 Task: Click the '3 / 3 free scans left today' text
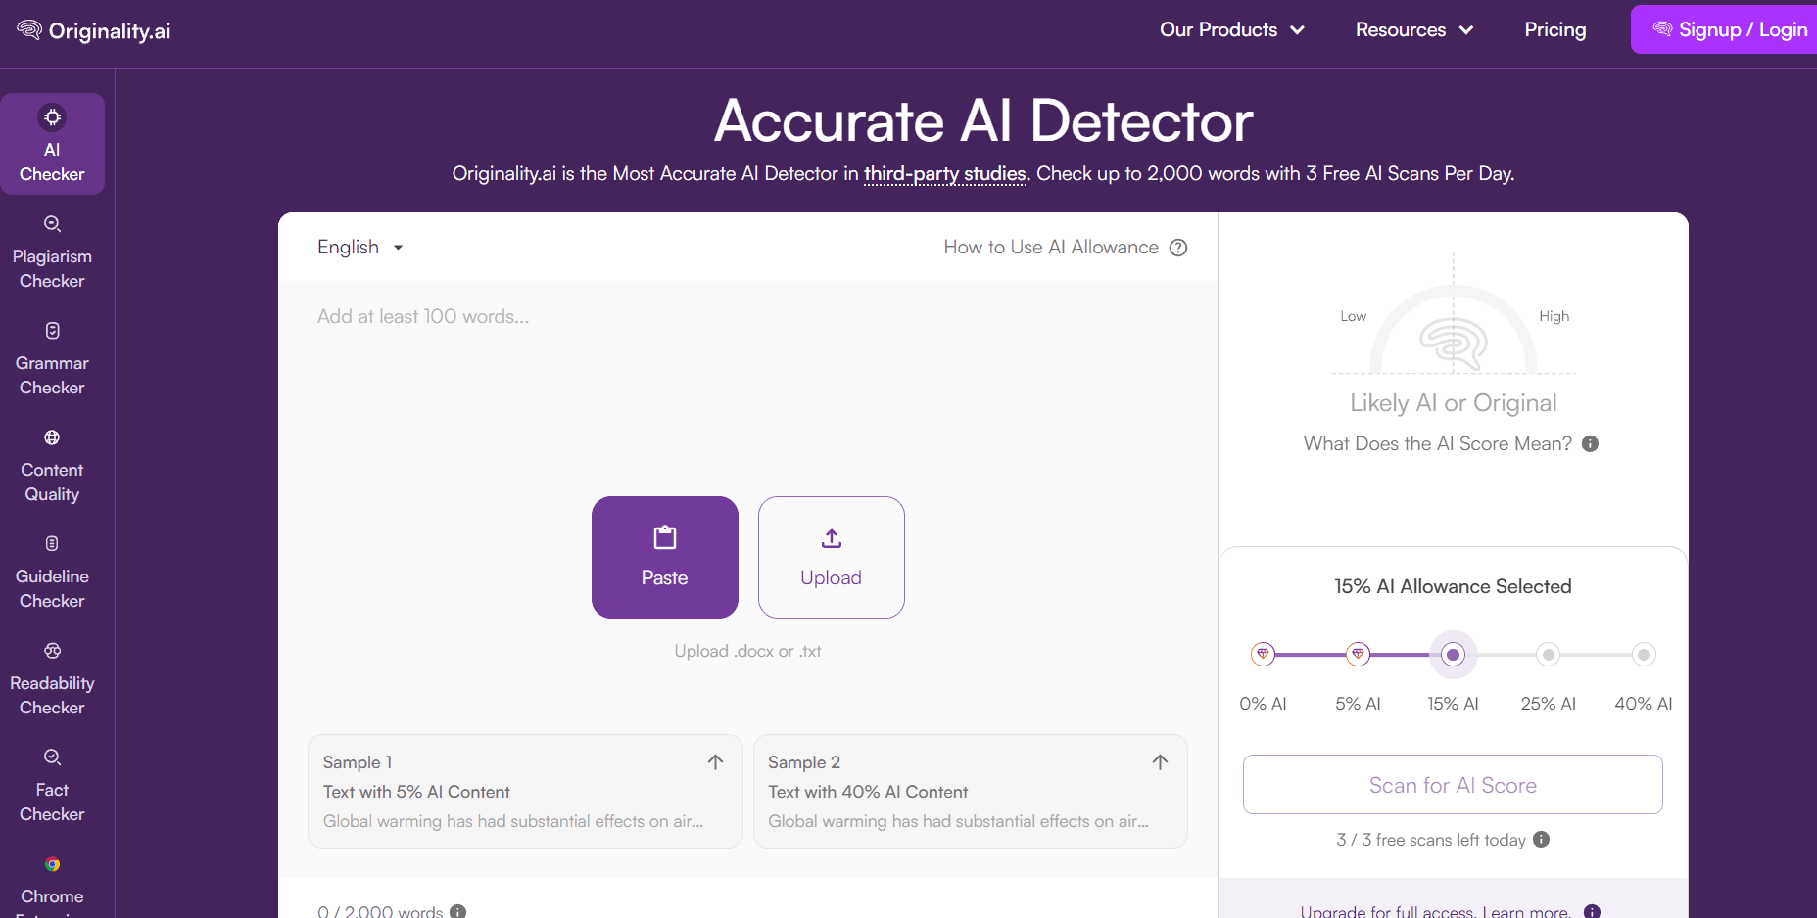(1431, 840)
